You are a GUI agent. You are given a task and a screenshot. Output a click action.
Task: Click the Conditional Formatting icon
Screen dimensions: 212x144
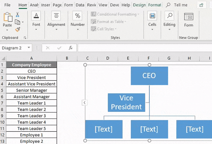pyautogui.click(x=93, y=14)
